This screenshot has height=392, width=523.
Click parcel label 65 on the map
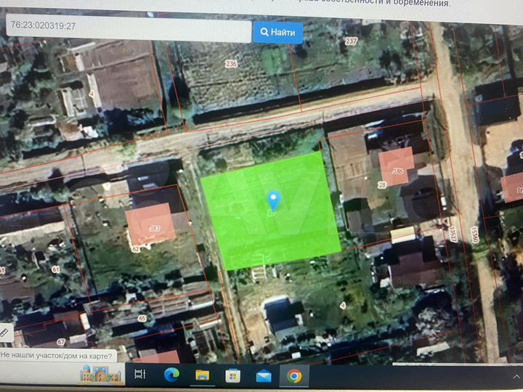coord(142,319)
